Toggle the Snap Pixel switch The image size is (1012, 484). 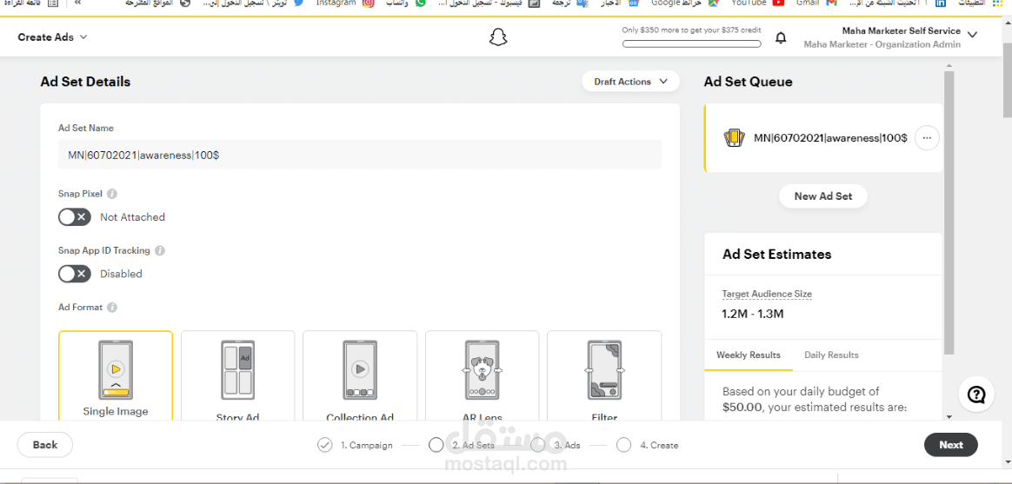click(x=75, y=217)
